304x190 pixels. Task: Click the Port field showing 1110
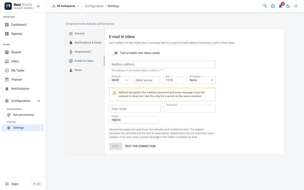point(173,80)
